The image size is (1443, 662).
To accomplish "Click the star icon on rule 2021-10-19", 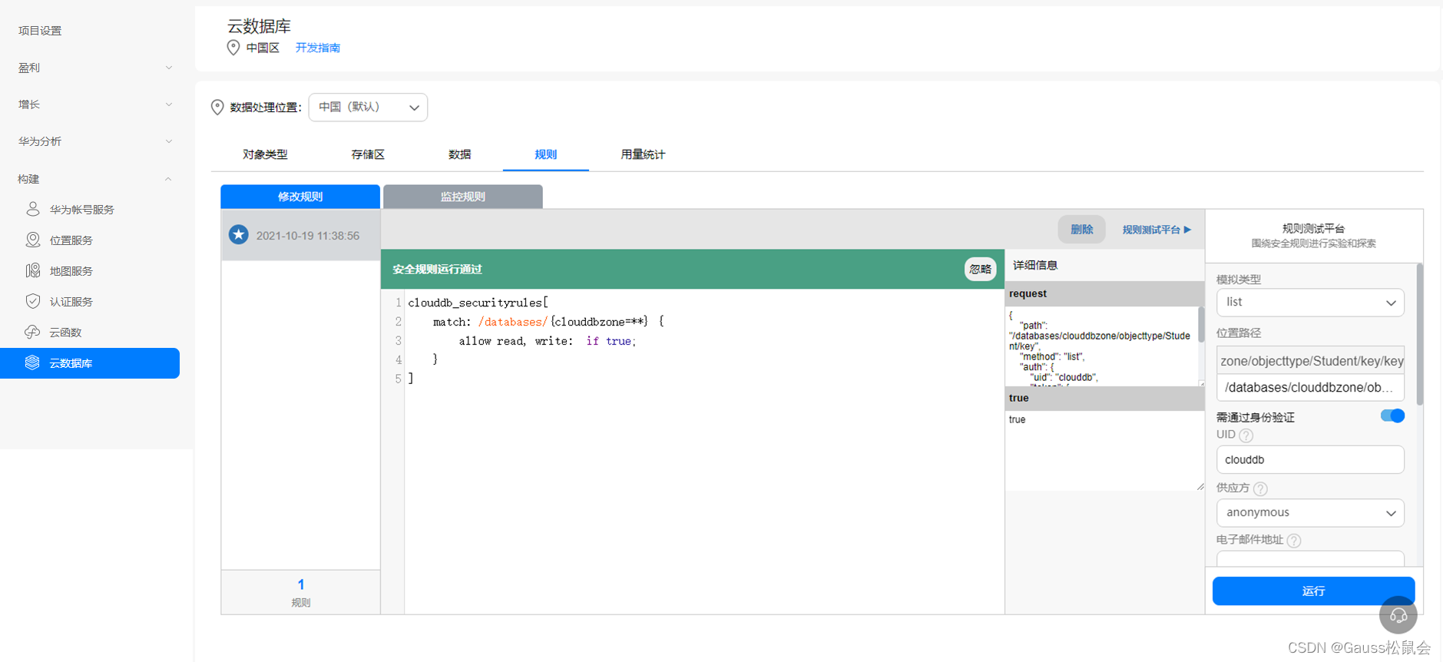I will [239, 235].
